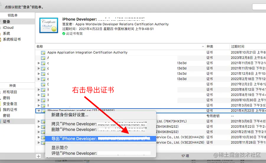This screenshot has height=163, width=266.
Task: Click 13d3d cell in 2022年2月18日 row
Action: tap(182, 79)
